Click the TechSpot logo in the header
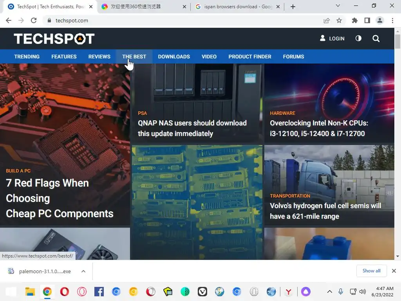This screenshot has height=301, width=401. point(54,39)
